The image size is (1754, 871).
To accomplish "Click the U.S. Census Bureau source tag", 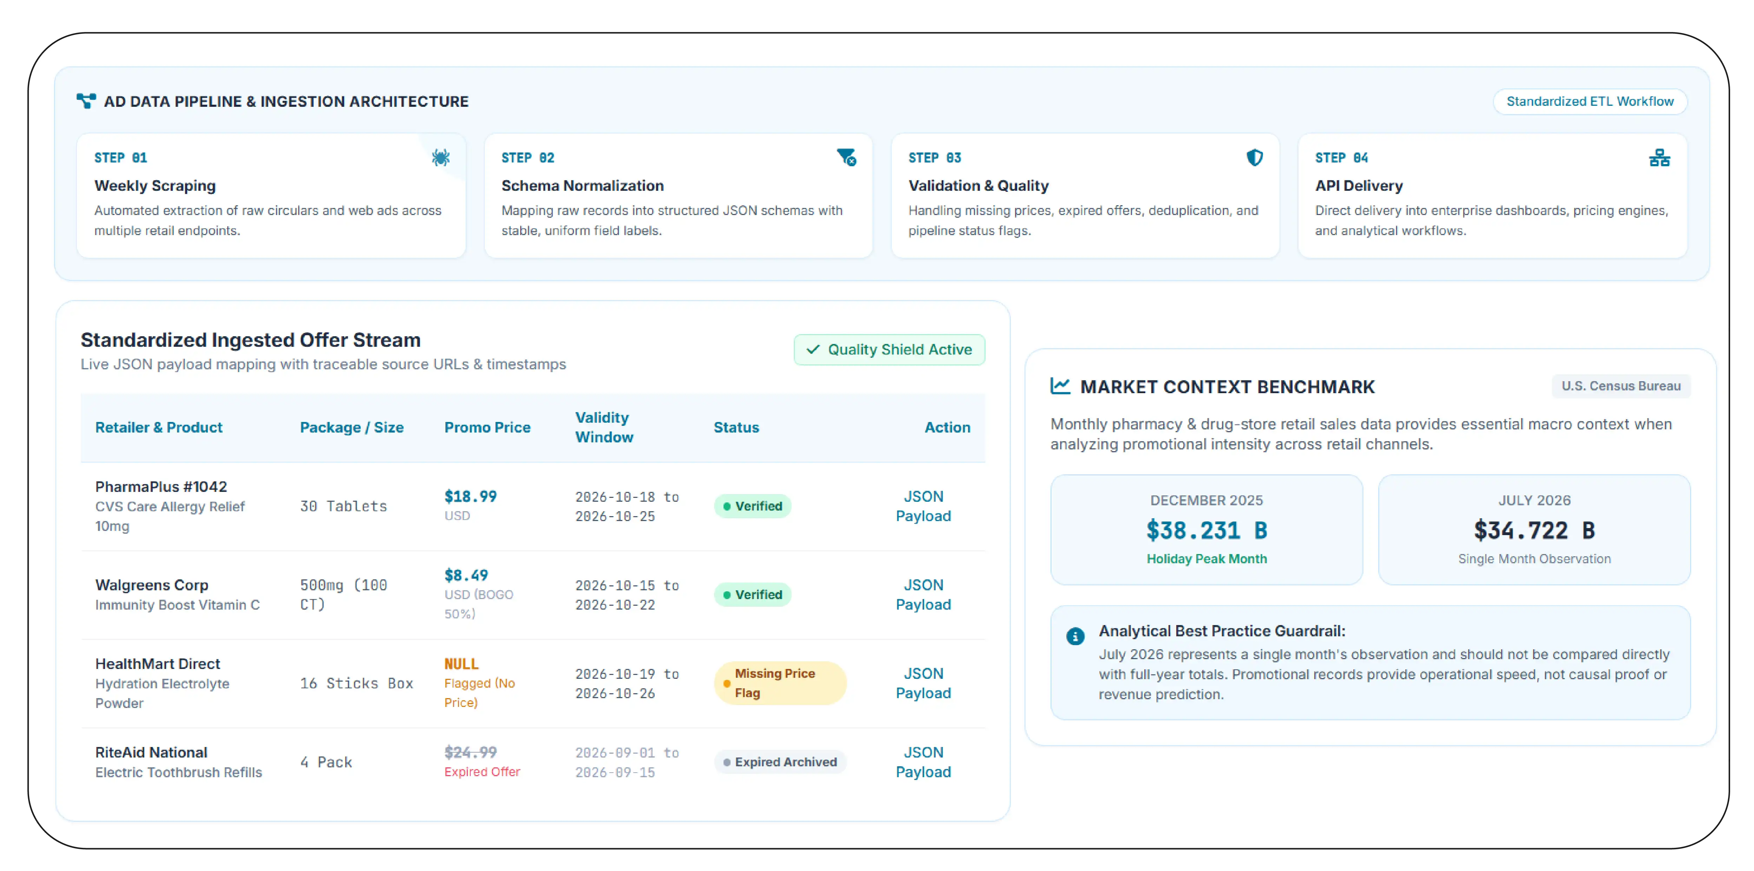I will pyautogui.click(x=1621, y=386).
